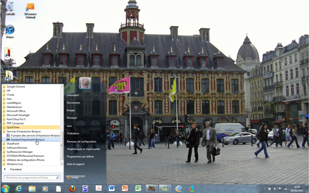
Task: Launch Assistant Imprimante Bonjour
Action: [31, 140]
